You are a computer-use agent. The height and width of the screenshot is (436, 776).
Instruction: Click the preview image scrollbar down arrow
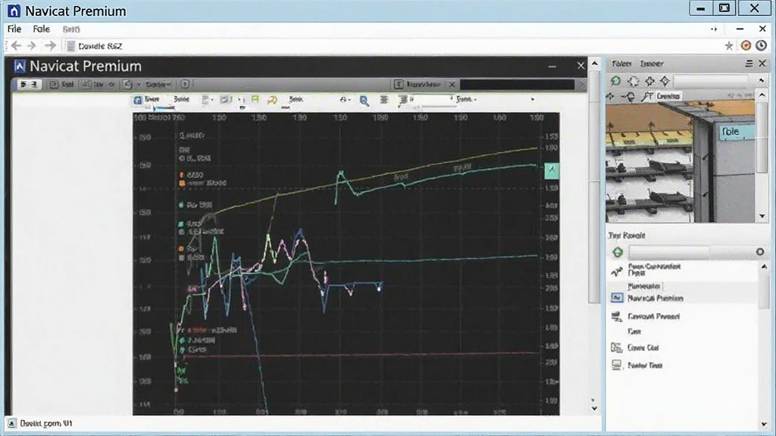[762, 216]
